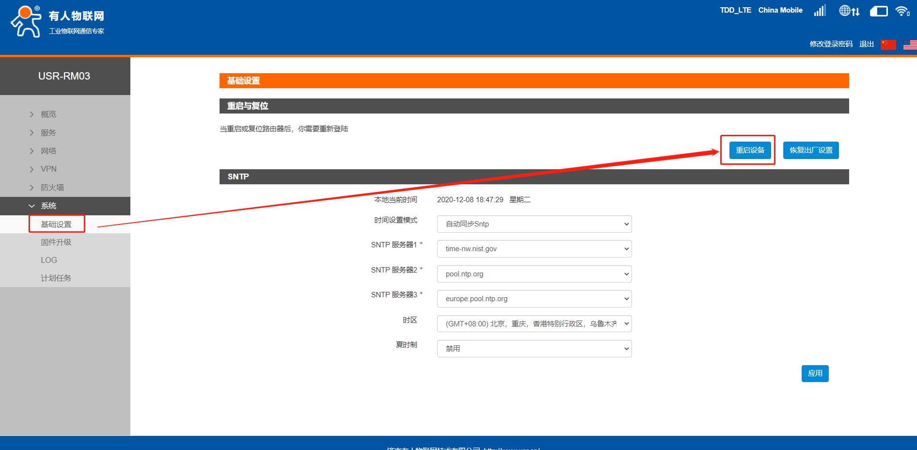This screenshot has width=917, height=450.
Task: Open the LOG menu item
Action: [49, 260]
